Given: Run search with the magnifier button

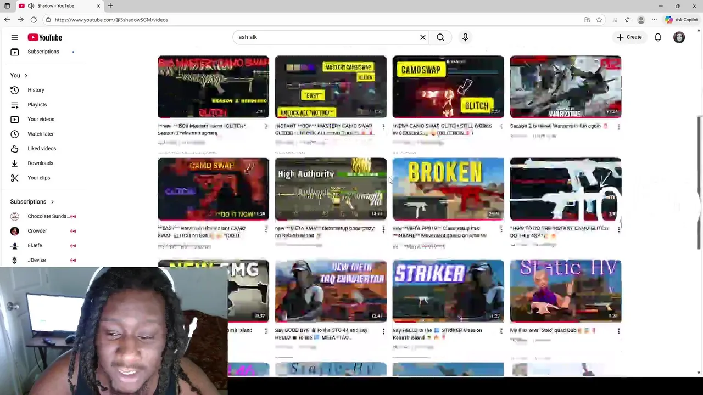Looking at the screenshot, I should point(440,37).
